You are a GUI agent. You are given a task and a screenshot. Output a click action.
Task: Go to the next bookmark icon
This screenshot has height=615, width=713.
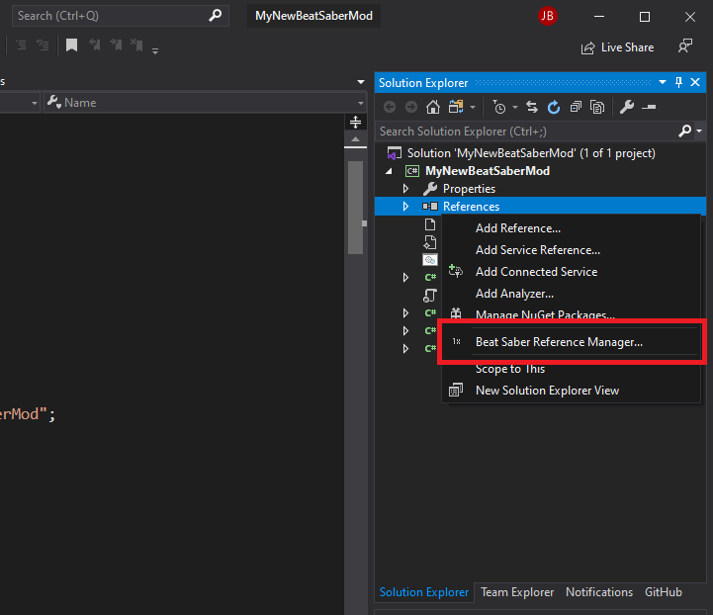tap(116, 44)
